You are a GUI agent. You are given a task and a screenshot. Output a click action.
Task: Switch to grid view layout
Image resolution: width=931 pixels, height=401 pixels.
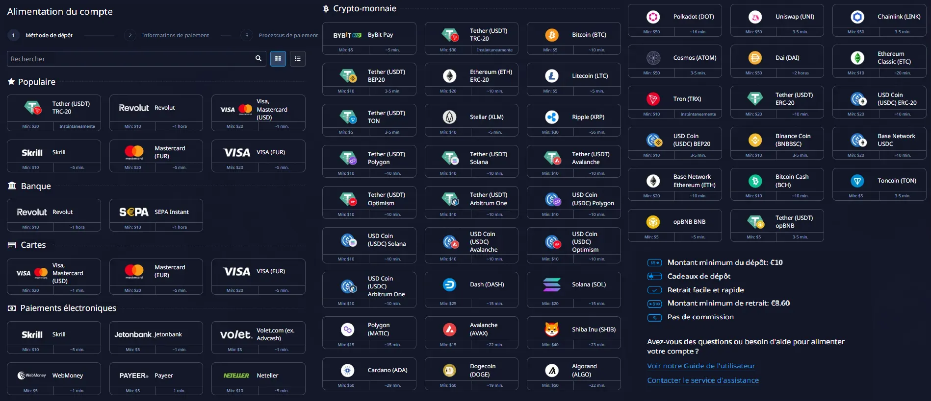click(x=278, y=59)
